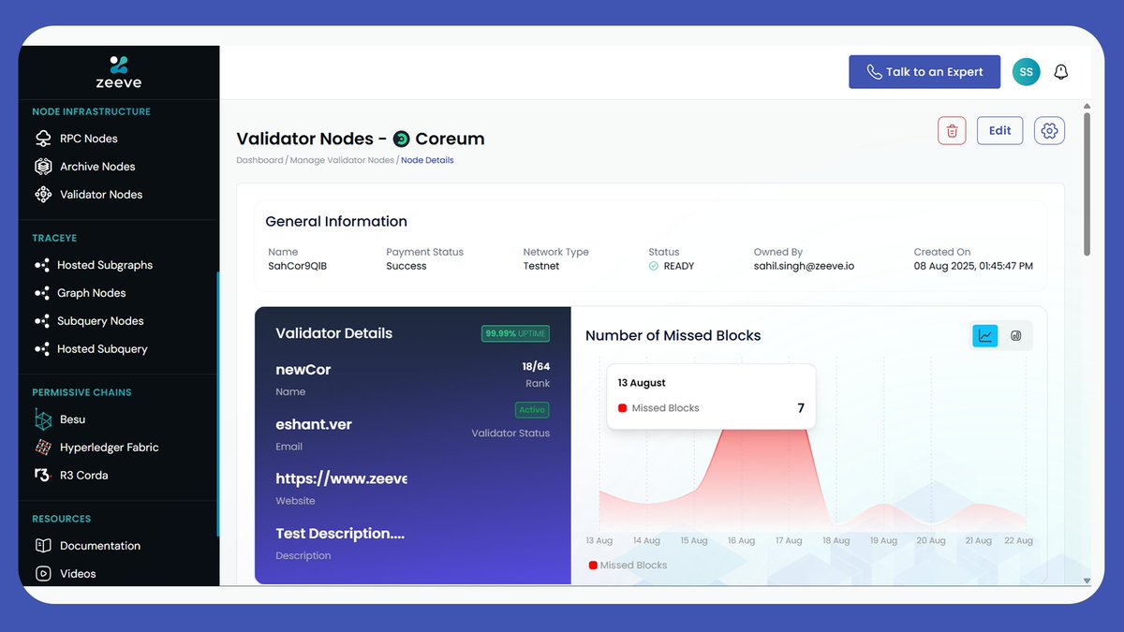Switch missed blocks to line chart view
This screenshot has width=1124, height=632.
pyautogui.click(x=985, y=336)
